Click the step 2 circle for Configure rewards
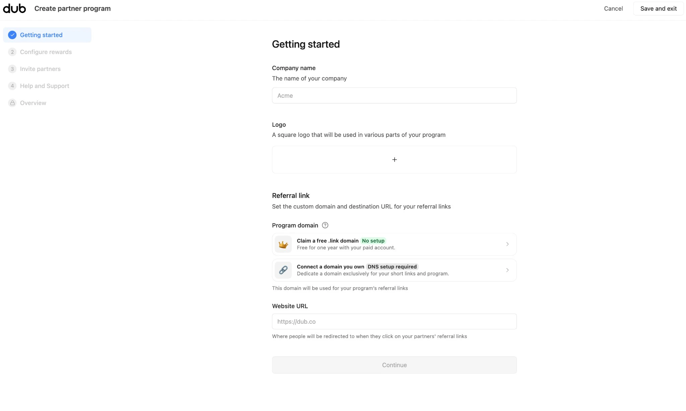The width and height of the screenshot is (686, 411). pyautogui.click(x=12, y=52)
